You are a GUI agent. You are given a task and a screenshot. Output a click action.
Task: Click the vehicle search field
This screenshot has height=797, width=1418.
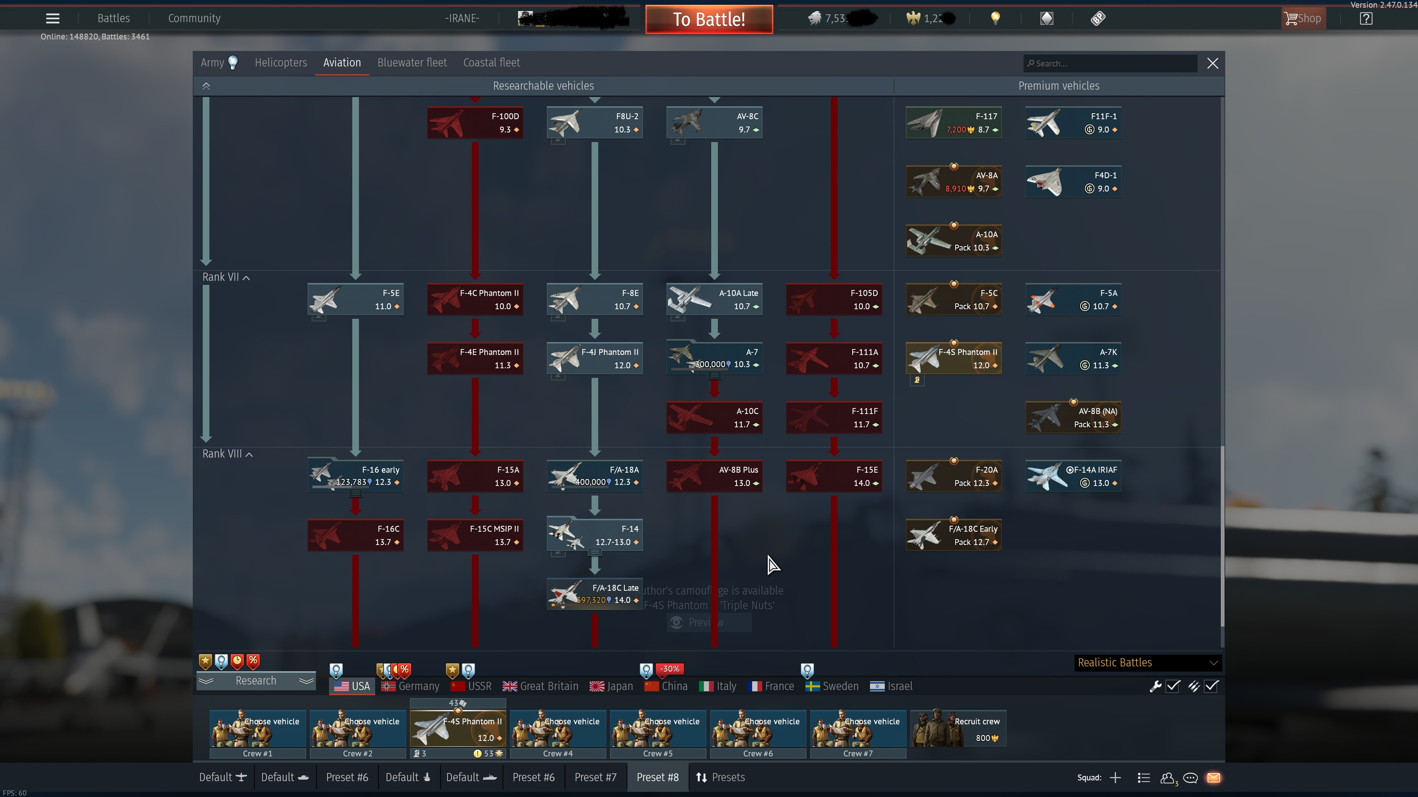[1110, 63]
